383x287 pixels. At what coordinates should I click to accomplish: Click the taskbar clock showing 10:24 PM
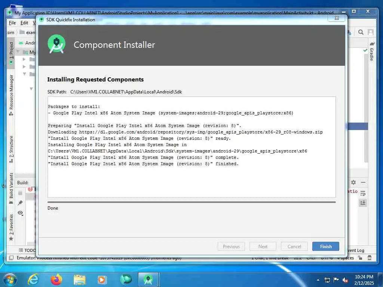364,280
